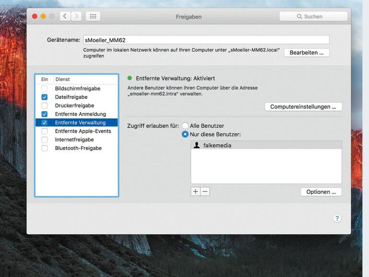Select Alle Benutzer radio button

[185, 126]
